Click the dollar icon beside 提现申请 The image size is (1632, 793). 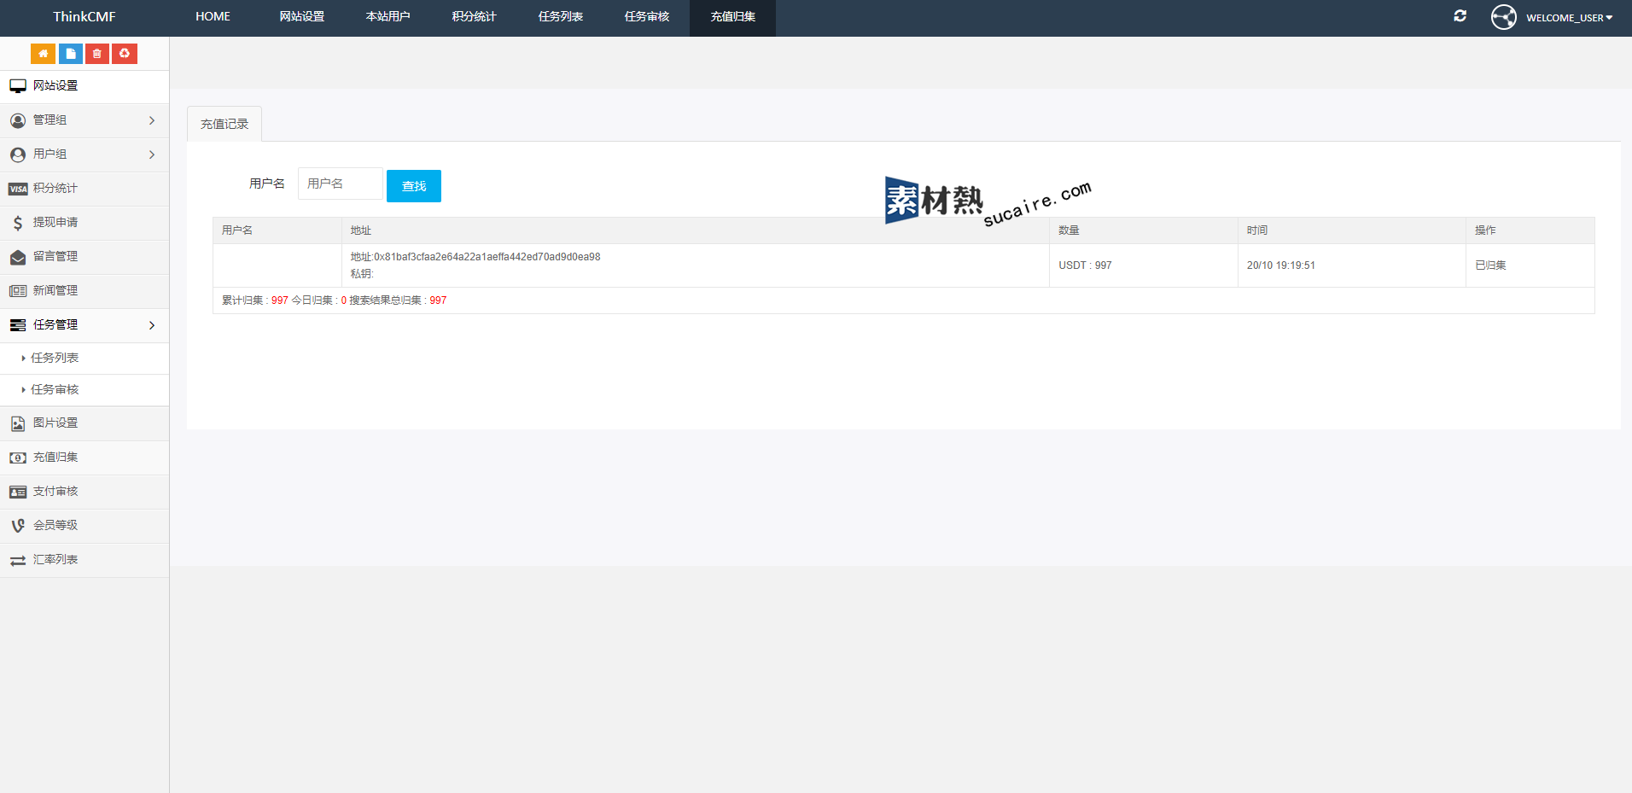tap(18, 223)
